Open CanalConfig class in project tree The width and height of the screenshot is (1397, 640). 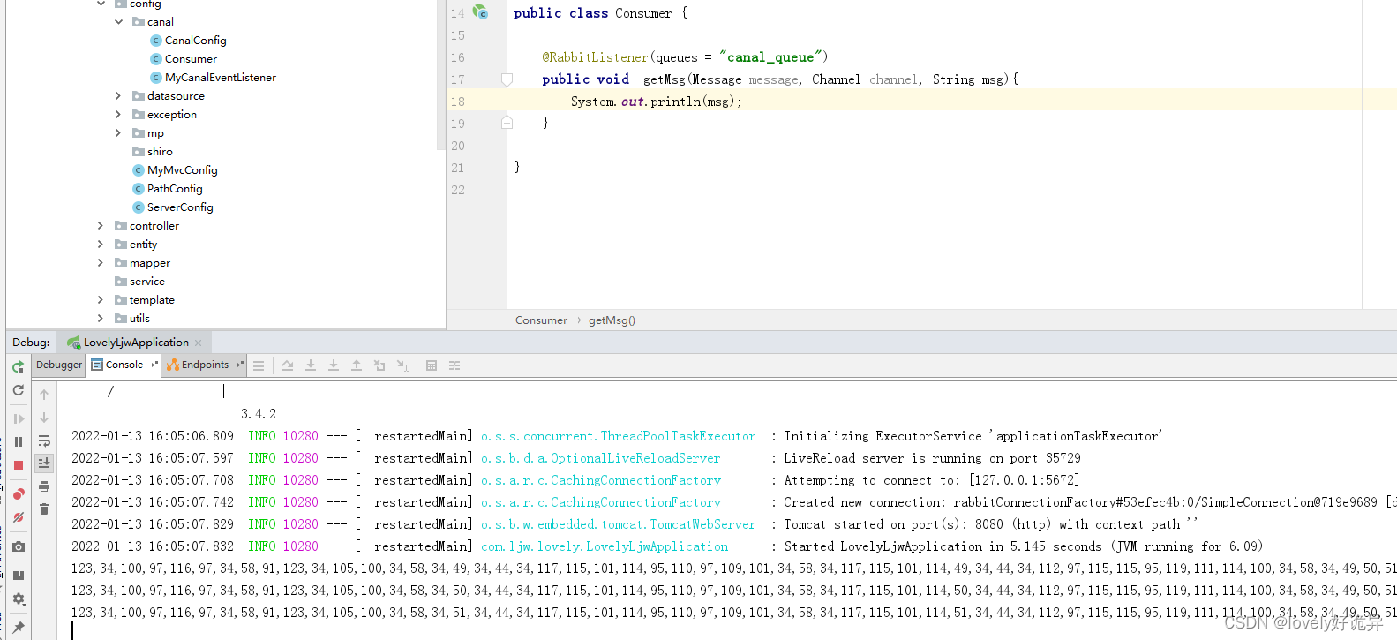195,41
